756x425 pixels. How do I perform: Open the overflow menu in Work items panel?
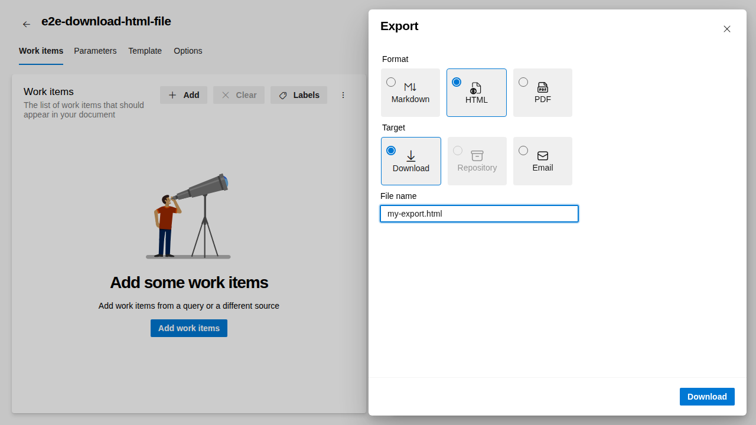tap(343, 95)
